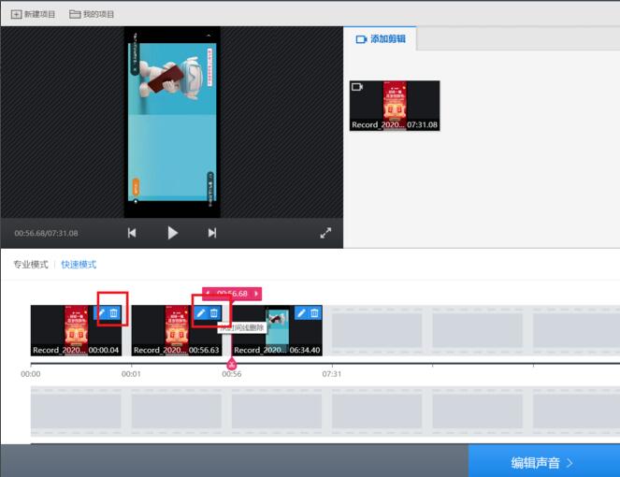
Task: Skip to the next frame
Action: click(212, 233)
